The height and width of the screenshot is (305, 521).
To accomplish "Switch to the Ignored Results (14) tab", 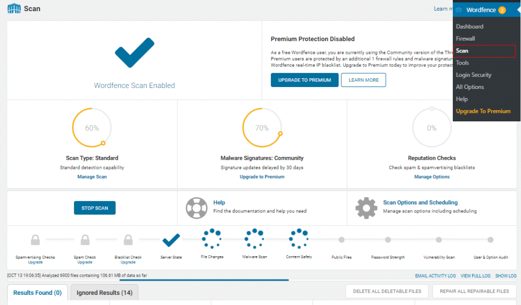I will pyautogui.click(x=104, y=293).
